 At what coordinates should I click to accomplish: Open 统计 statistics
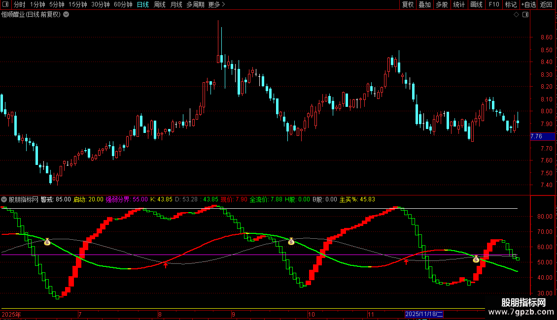(x=458, y=4)
